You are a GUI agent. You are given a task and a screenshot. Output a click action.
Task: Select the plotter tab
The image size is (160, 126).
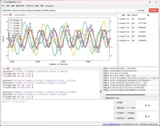6,15
